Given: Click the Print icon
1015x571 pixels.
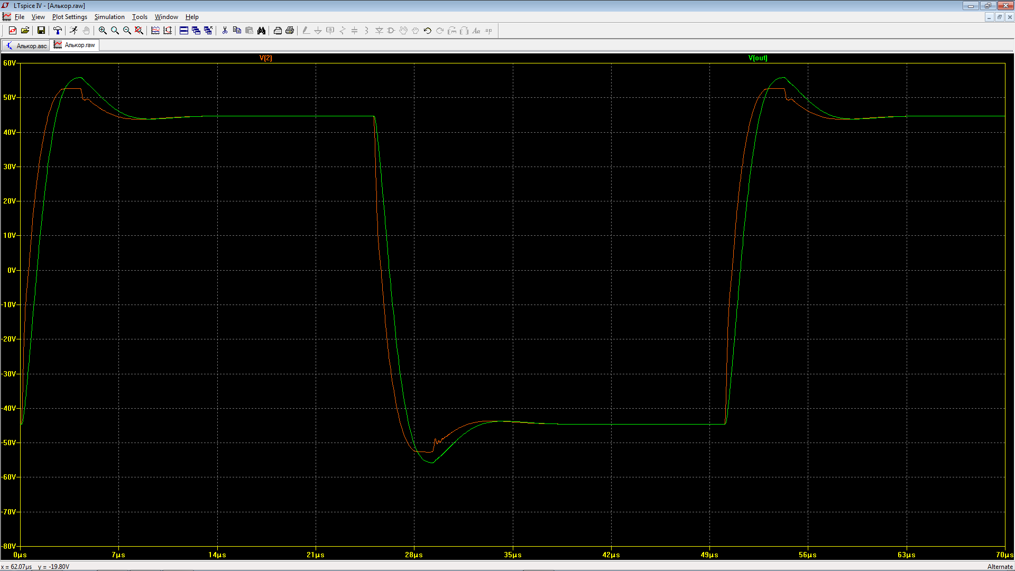Looking at the screenshot, I should [290, 31].
